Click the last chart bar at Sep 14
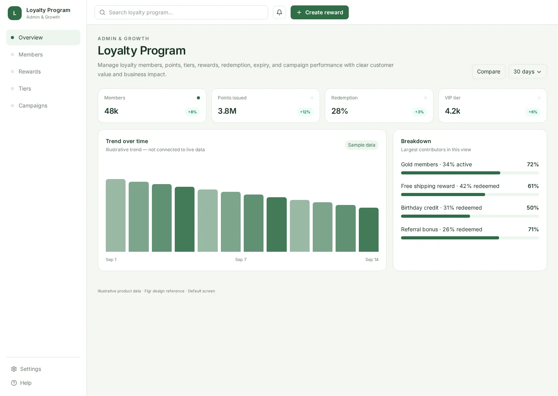 point(369,230)
